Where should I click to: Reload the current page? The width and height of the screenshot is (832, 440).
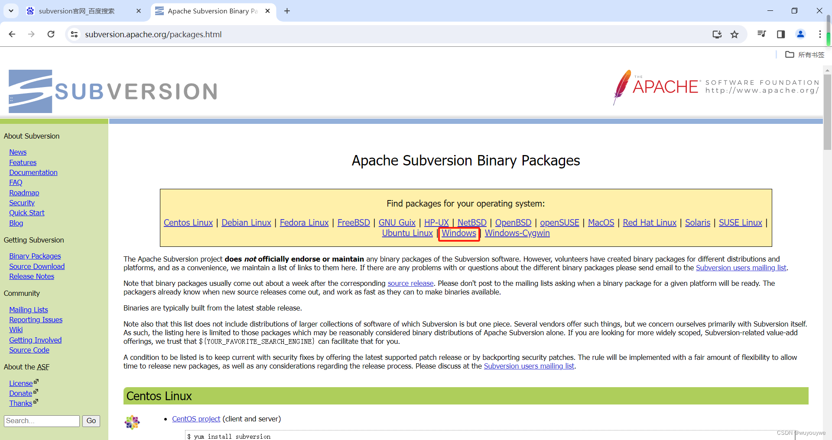tap(51, 34)
